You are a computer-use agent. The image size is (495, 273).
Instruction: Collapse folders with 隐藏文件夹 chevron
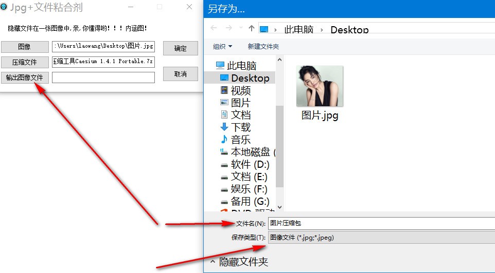pos(213,262)
